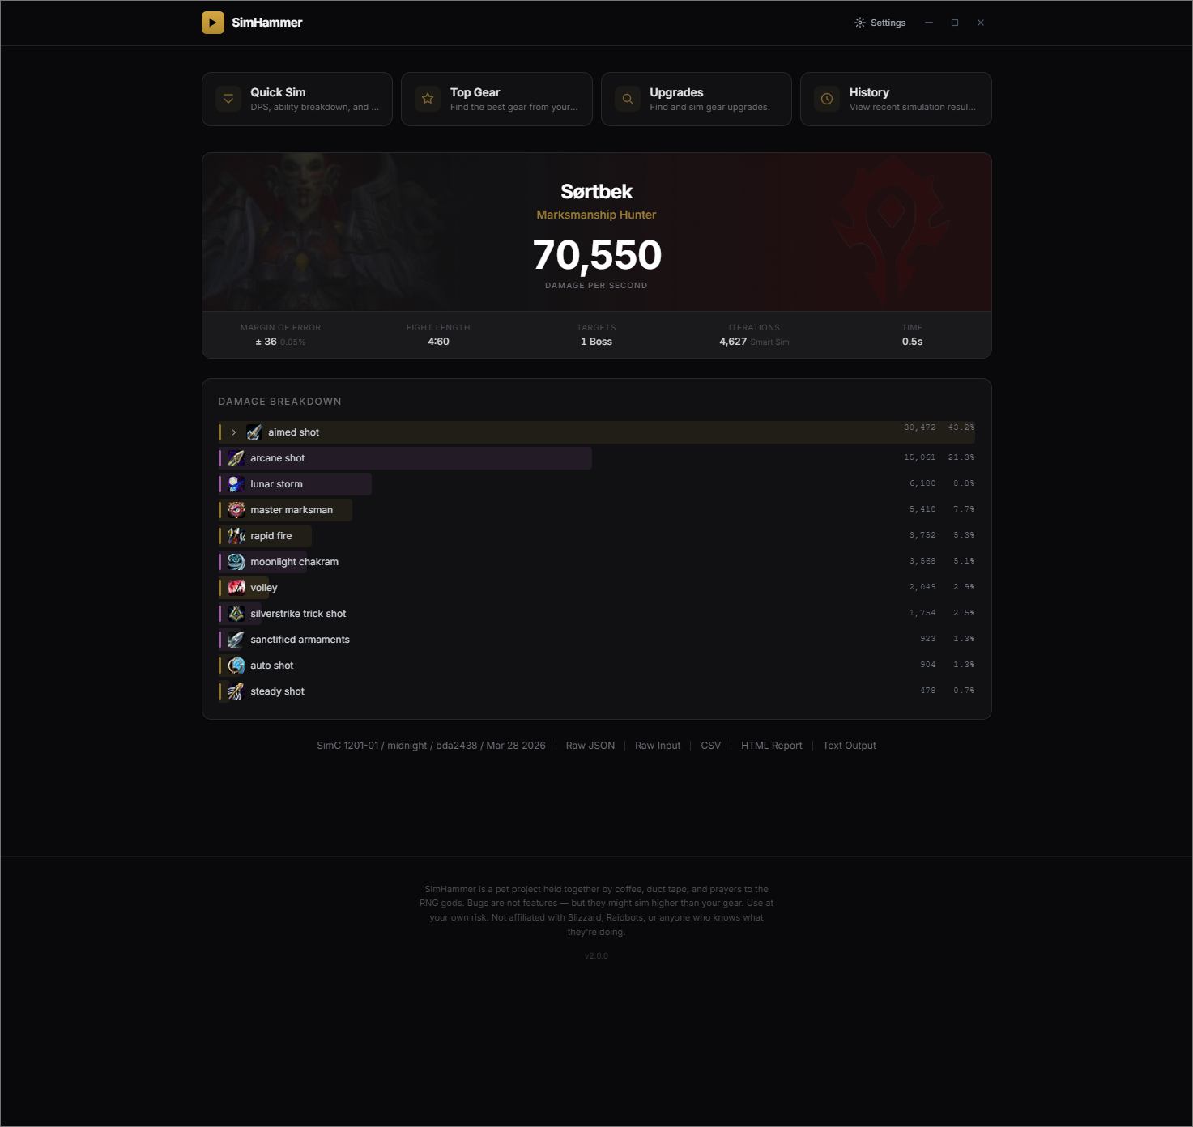Click the silverstrike trick shot icon
The width and height of the screenshot is (1193, 1127).
point(236,614)
